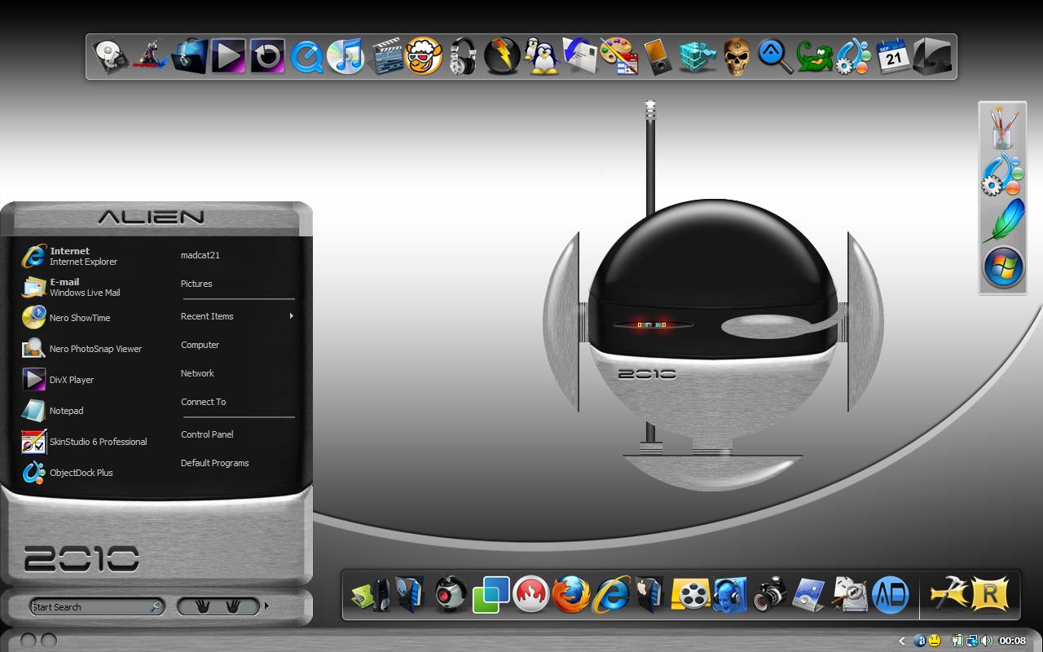Screen dimensions: 1043x652
Task: Open the calendar icon showing Sep 21
Action: coord(893,56)
